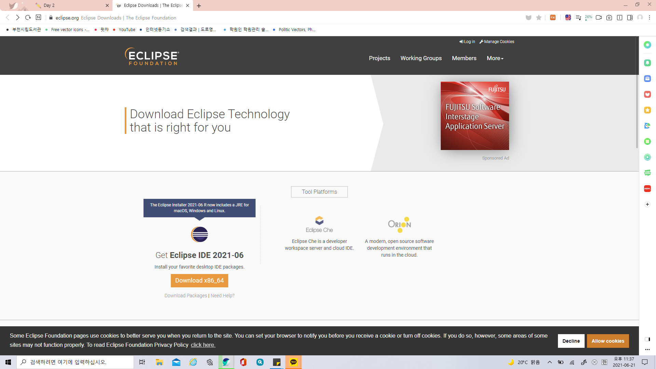The image size is (656, 369).
Task: Toggle the split-view sidebar panel icon
Action: [630, 18]
